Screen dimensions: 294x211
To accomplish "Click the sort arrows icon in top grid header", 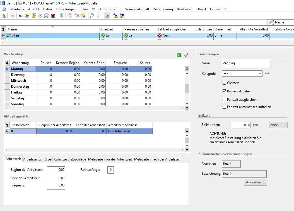I will pos(3,29).
